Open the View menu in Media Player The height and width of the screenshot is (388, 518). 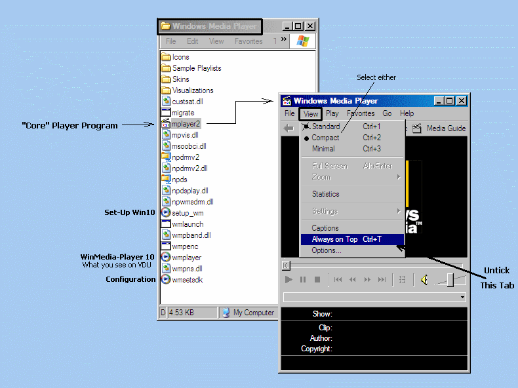311,114
